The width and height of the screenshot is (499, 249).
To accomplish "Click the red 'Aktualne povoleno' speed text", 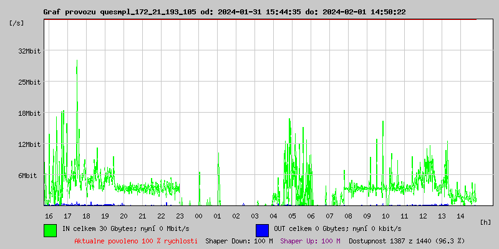I will pyautogui.click(x=136, y=241).
